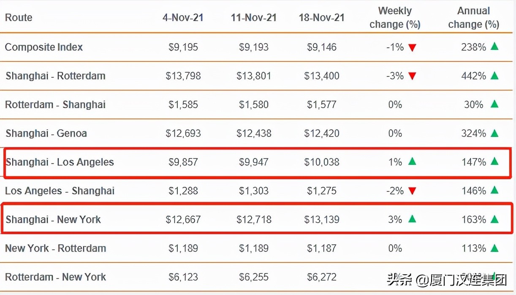Click the green arrow next to 163%
Screen dimensions: 516x295
[494, 219]
